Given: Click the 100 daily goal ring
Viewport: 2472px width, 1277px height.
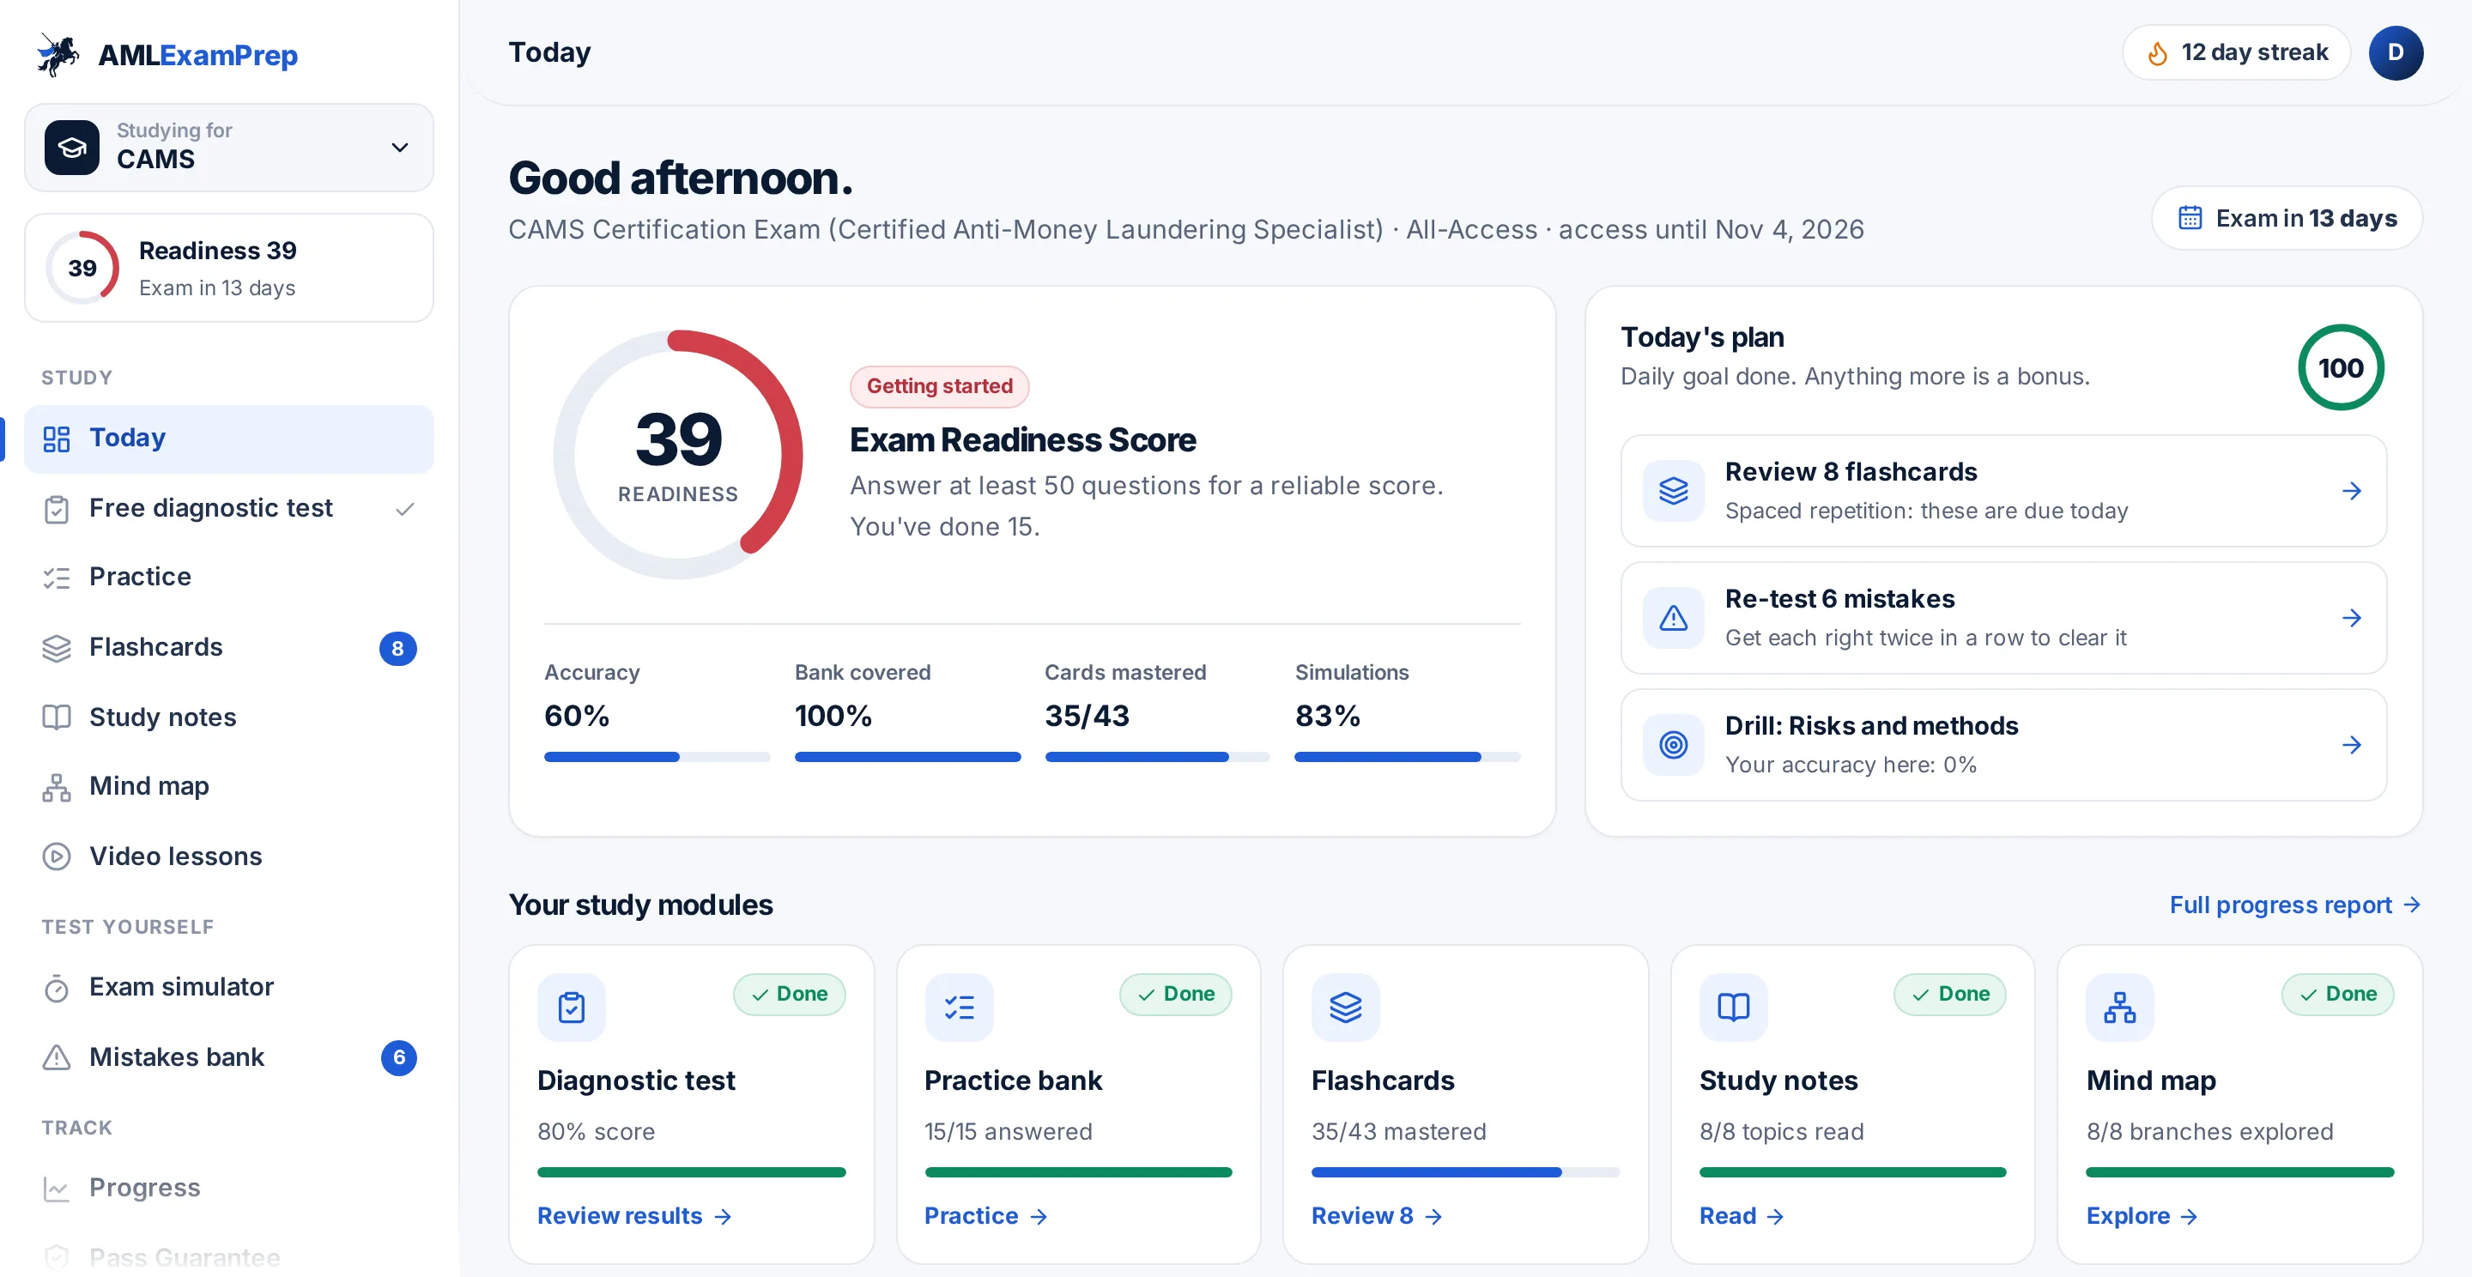Looking at the screenshot, I should point(2340,367).
